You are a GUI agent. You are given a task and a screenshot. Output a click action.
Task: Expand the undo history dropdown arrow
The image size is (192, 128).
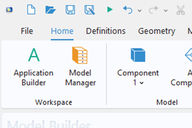click(140, 11)
